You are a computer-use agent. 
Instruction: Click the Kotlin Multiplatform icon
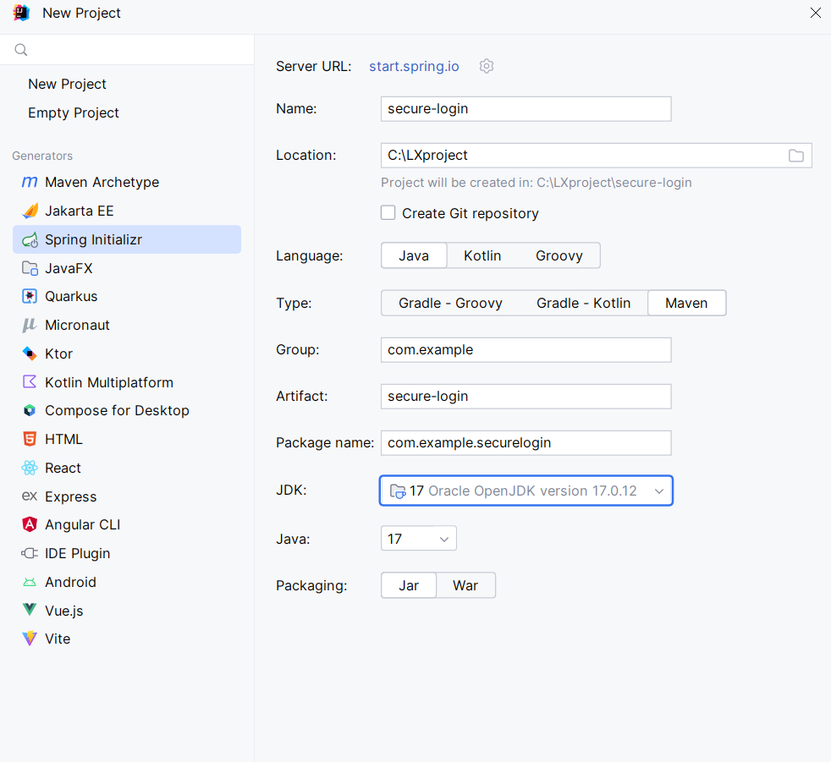pyautogui.click(x=30, y=381)
